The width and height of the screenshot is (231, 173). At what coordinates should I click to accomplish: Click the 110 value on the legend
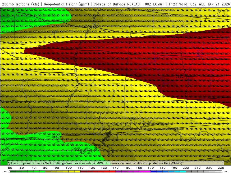coord(81,168)
